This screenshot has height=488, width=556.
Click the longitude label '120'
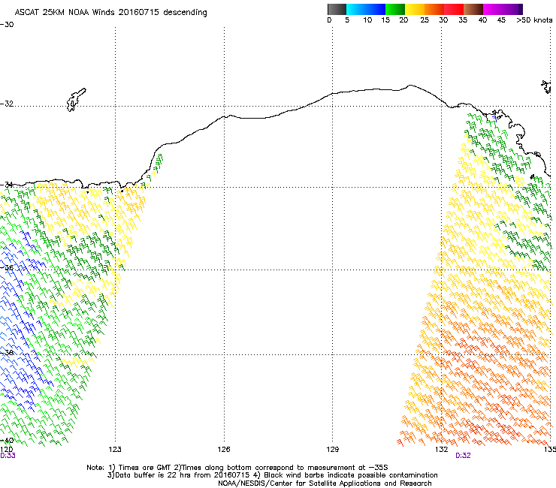(6, 450)
